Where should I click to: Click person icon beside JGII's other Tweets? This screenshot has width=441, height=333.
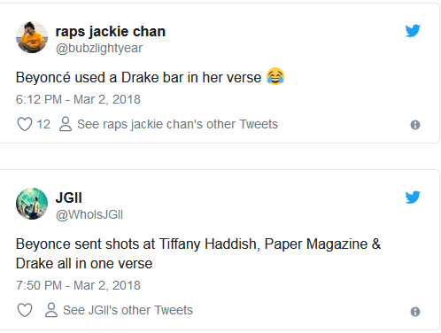click(x=51, y=310)
